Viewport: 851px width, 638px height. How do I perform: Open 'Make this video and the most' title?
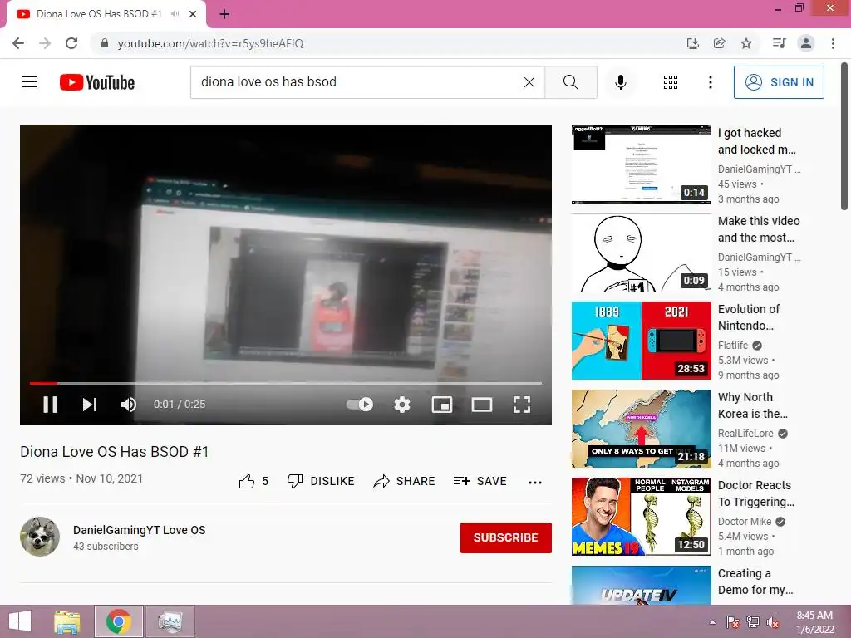coord(759,229)
